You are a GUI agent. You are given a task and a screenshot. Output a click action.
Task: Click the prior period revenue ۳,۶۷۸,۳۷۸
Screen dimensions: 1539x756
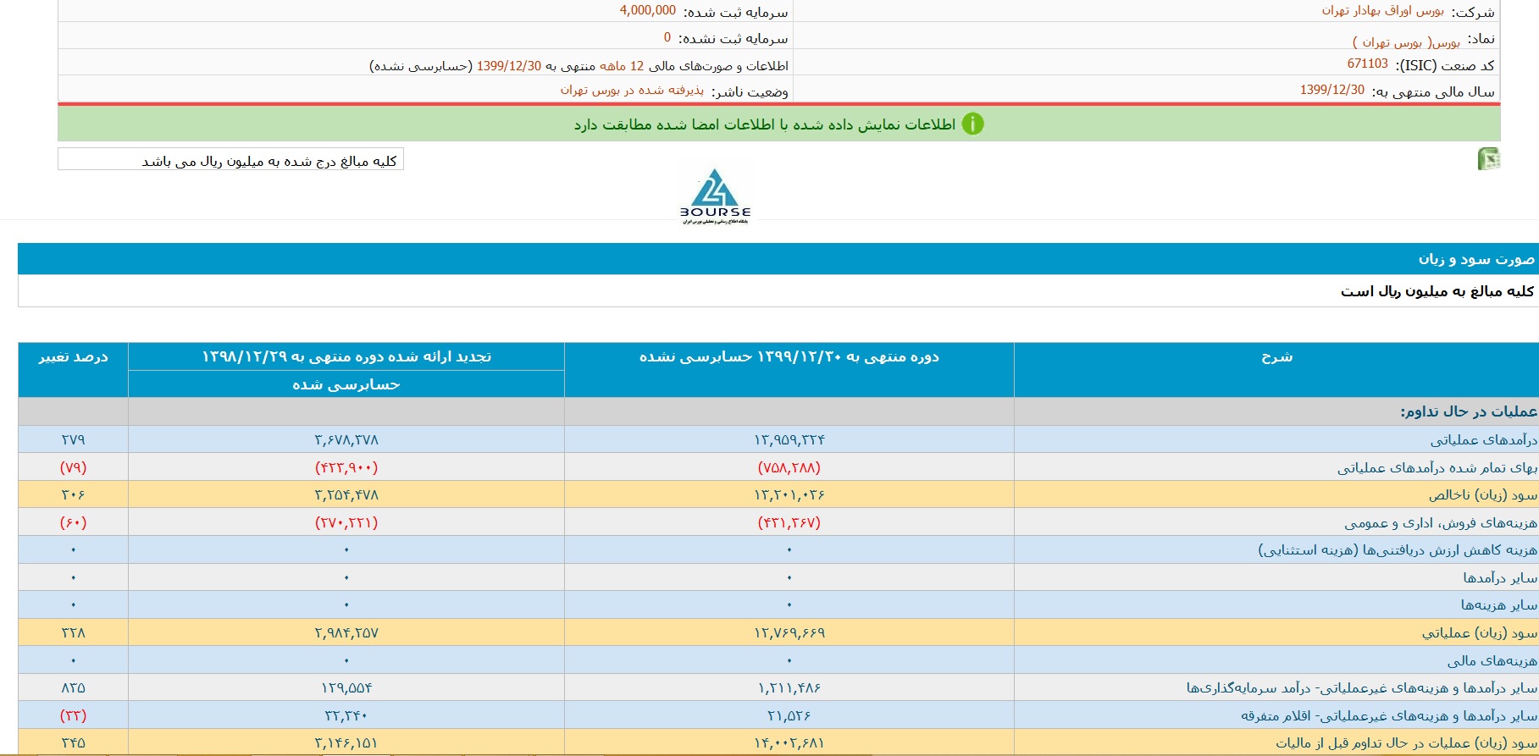click(346, 439)
